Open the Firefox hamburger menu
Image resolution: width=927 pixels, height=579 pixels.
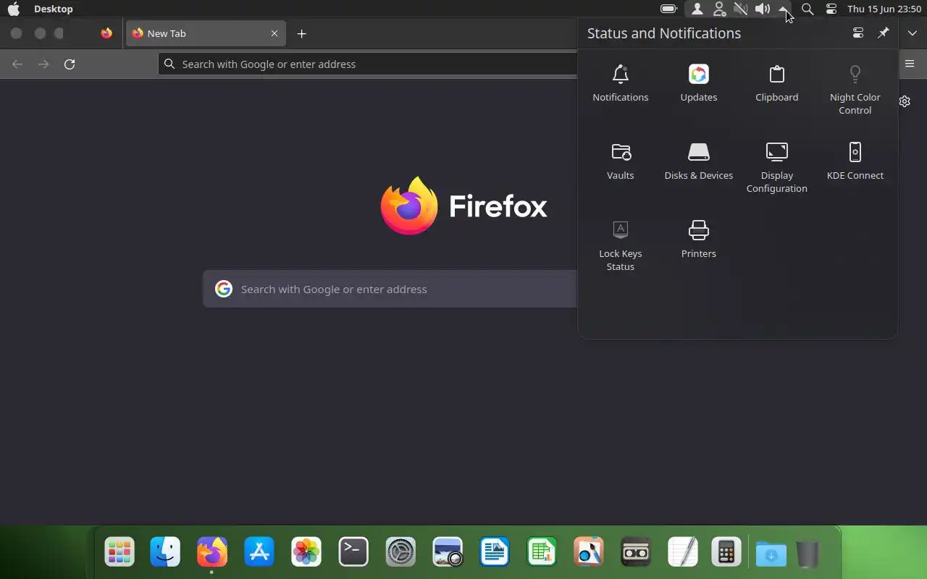pyautogui.click(x=910, y=64)
